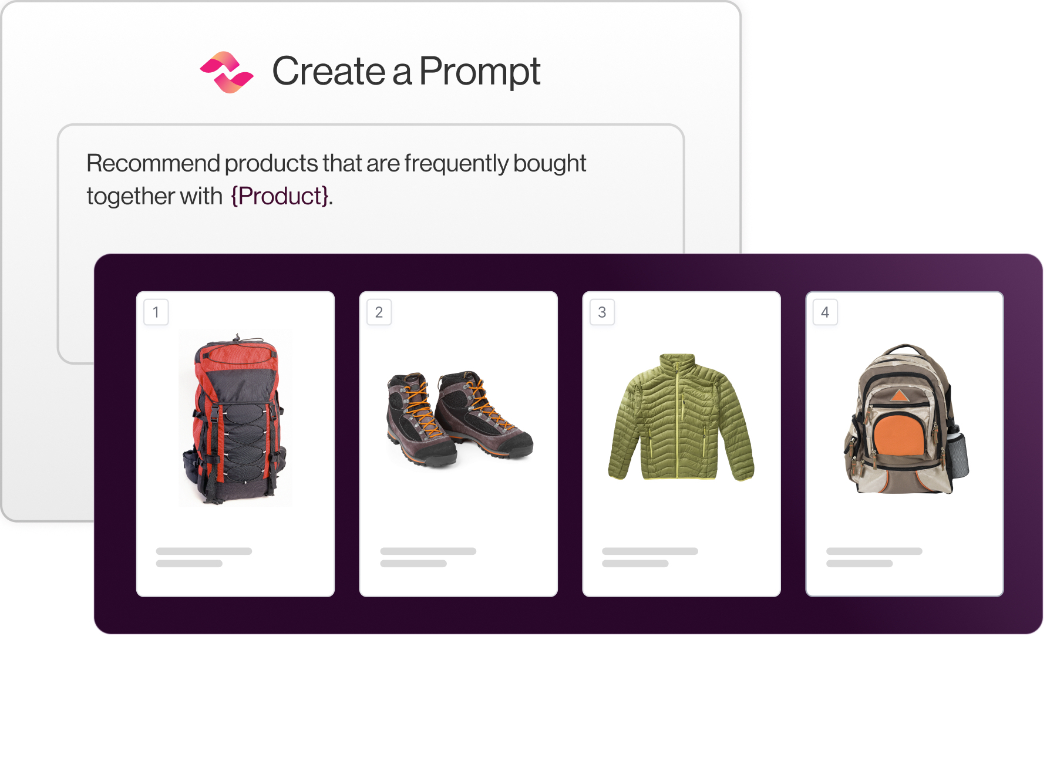Click the "Create a Prompt" heading
Screen dimensions: 1057x761
click(x=406, y=71)
